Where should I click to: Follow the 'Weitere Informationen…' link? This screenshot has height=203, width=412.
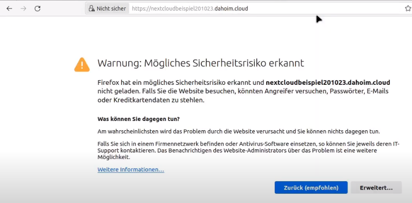click(131, 170)
